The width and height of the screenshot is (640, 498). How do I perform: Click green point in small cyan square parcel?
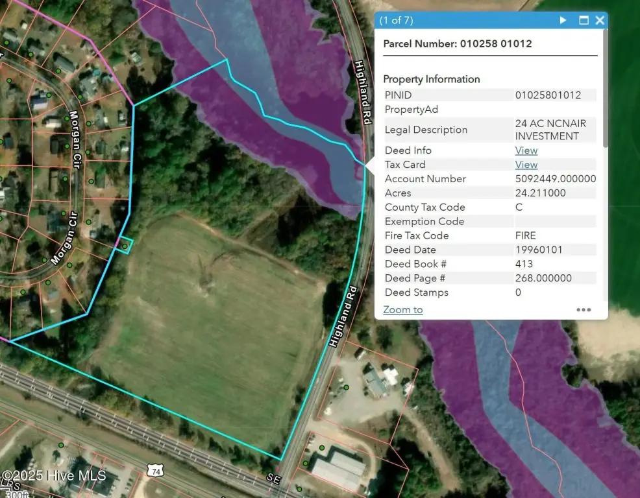(x=125, y=246)
